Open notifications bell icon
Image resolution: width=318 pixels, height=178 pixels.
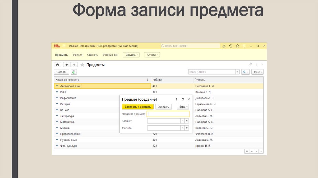[x=224, y=46]
